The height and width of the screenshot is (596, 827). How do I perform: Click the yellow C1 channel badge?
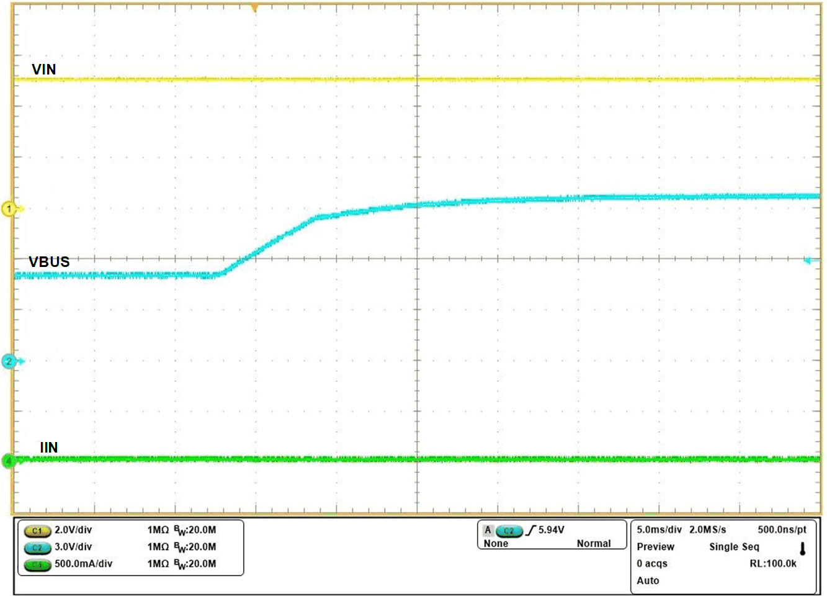(x=37, y=531)
